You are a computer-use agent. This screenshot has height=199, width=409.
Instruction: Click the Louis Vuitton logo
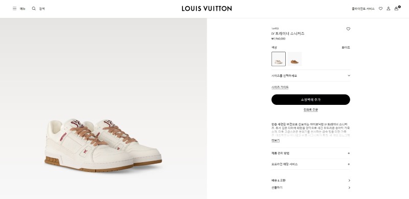click(207, 9)
